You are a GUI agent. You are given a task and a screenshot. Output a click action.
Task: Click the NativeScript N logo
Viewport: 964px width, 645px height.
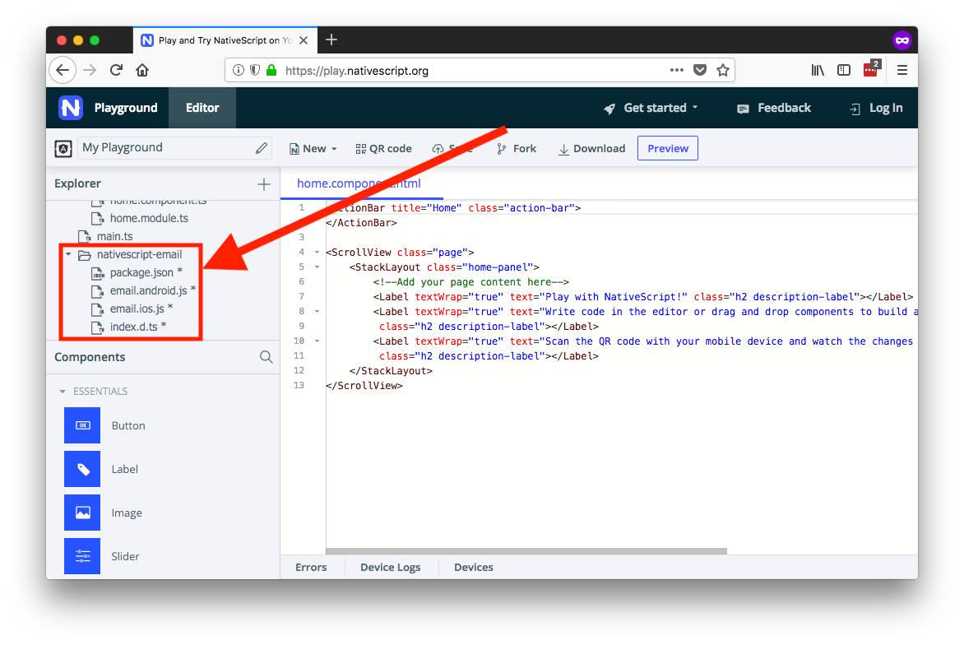(71, 108)
